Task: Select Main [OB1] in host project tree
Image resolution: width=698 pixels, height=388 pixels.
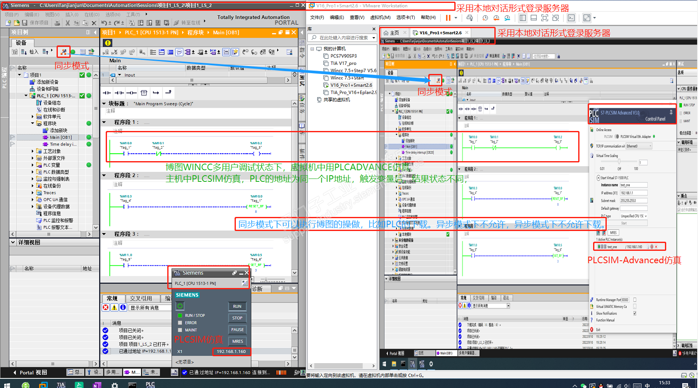Action: [x=61, y=137]
